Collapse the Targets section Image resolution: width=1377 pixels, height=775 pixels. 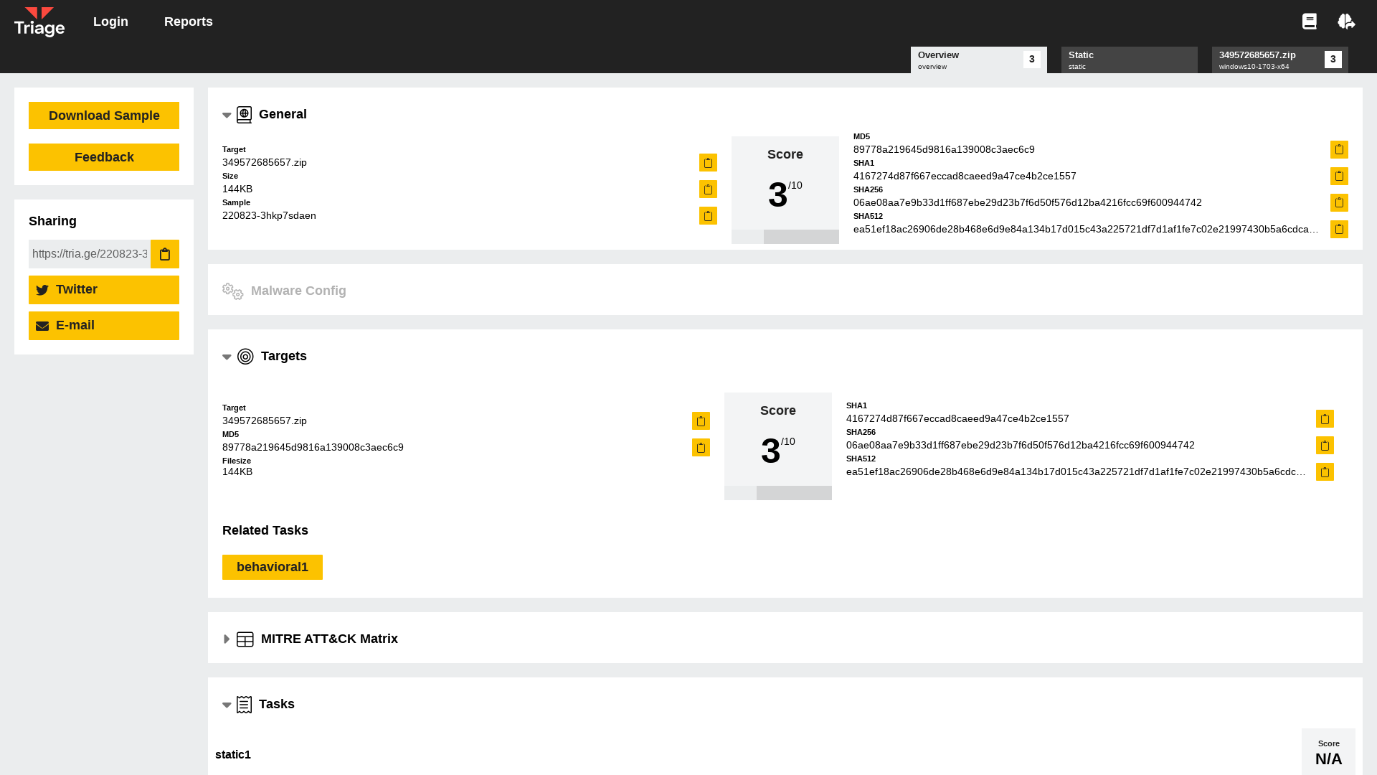[x=227, y=357]
